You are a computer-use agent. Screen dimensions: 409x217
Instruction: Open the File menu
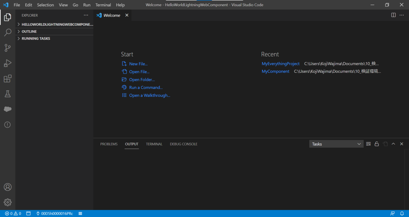point(17,5)
